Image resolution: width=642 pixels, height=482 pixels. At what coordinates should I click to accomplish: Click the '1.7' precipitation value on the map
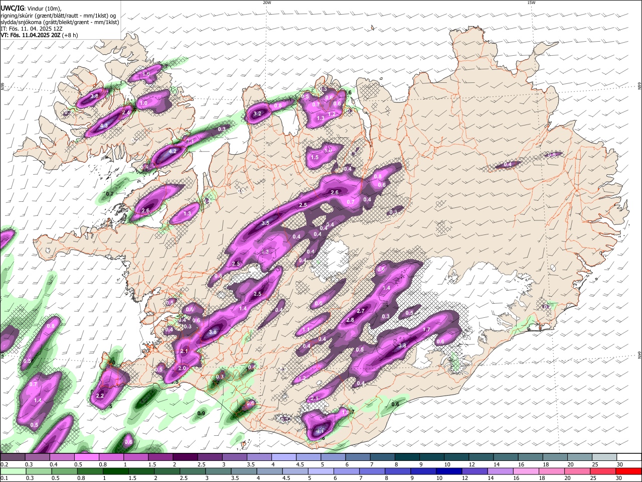coord(427,329)
